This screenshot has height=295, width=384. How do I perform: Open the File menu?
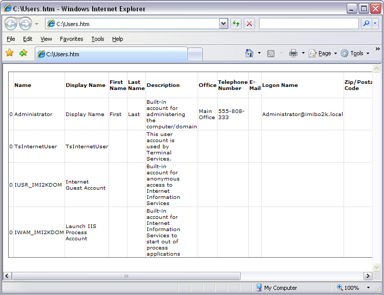(x=11, y=39)
